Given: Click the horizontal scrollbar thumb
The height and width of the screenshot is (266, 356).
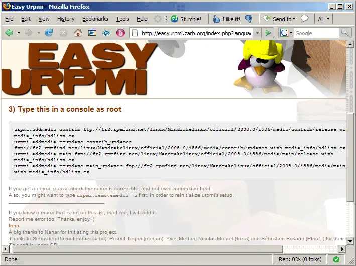Looking at the screenshot, I should click(148, 249).
